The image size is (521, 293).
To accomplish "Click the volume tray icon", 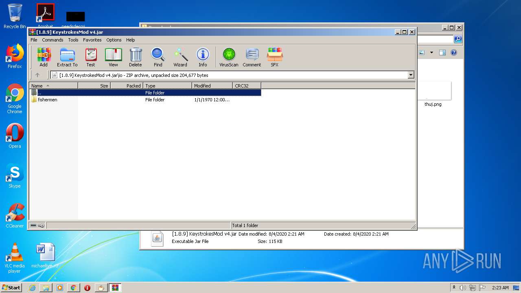I will (x=462, y=288).
